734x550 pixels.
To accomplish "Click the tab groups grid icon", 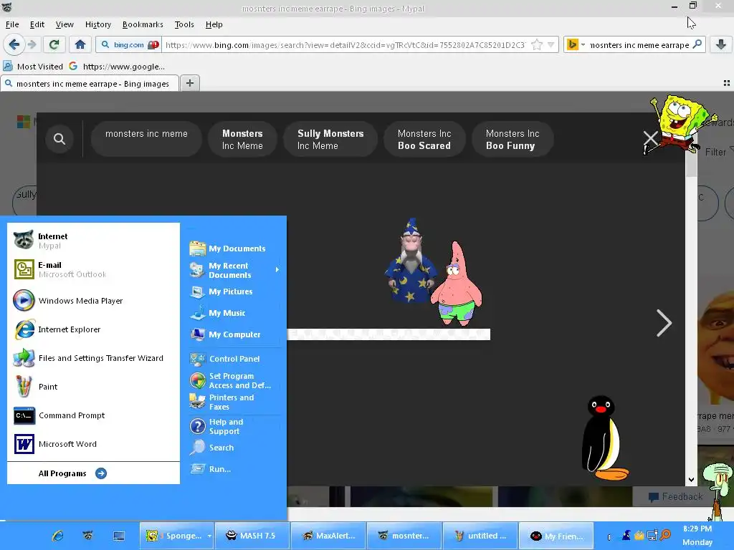I will click(727, 83).
